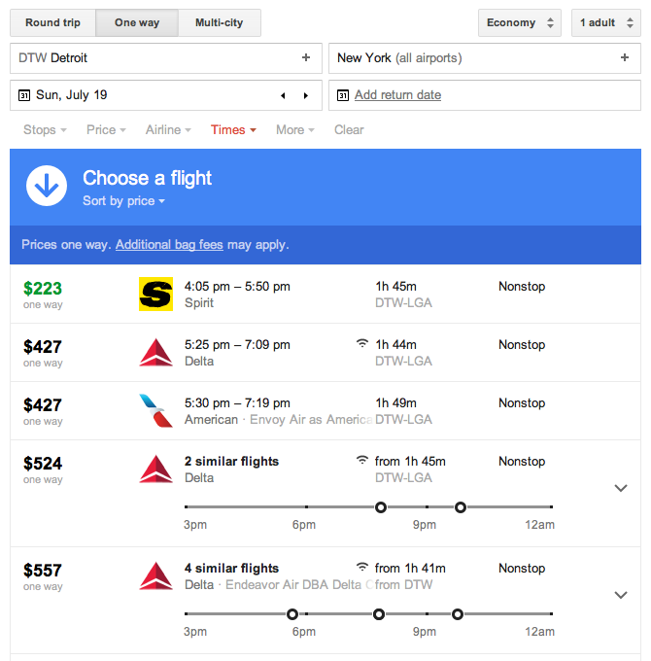Add another destination with New York plus

tap(625, 57)
